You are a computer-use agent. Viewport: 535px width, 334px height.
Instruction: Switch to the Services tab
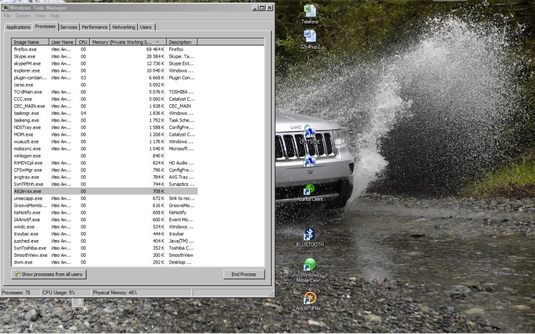[68, 27]
